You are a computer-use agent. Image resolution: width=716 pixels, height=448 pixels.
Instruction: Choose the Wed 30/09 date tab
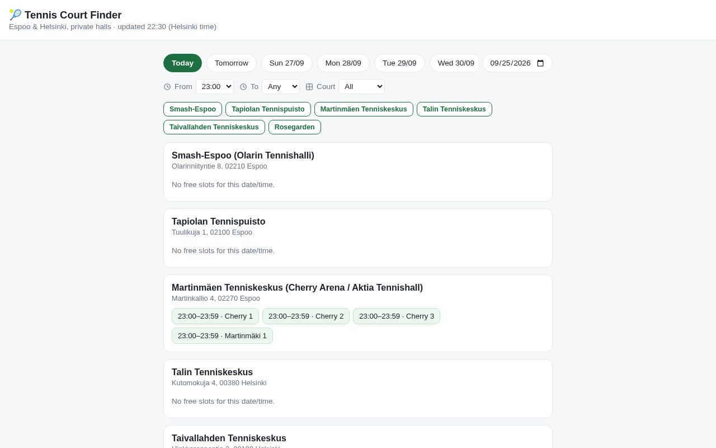454,63
